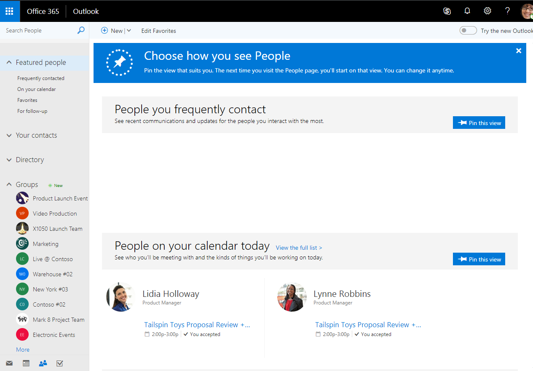Click the Lynne Robbins name
This screenshot has height=371, width=533.
342,294
